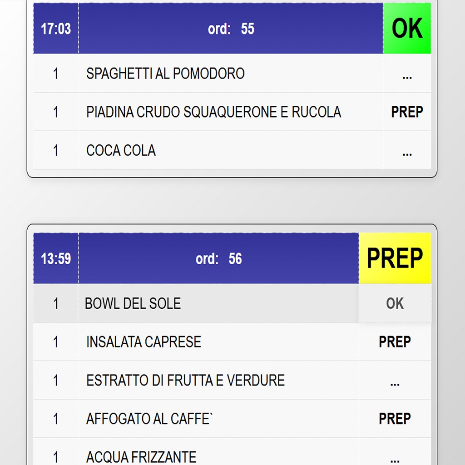Select the order 55 header bar
465x465 pixels.
tap(231, 29)
